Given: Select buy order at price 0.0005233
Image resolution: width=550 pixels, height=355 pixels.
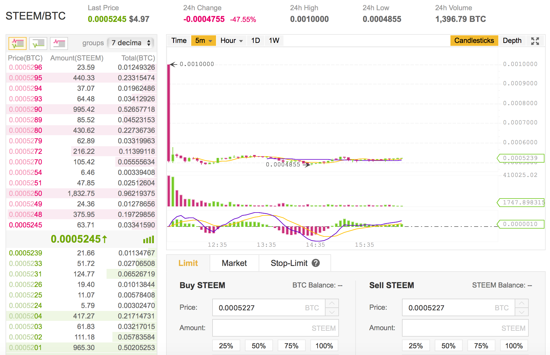Looking at the screenshot, I should [81, 264].
